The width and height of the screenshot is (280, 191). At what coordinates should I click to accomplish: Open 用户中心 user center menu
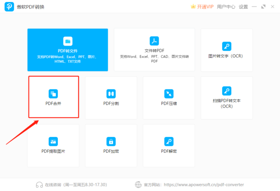click(227, 7)
